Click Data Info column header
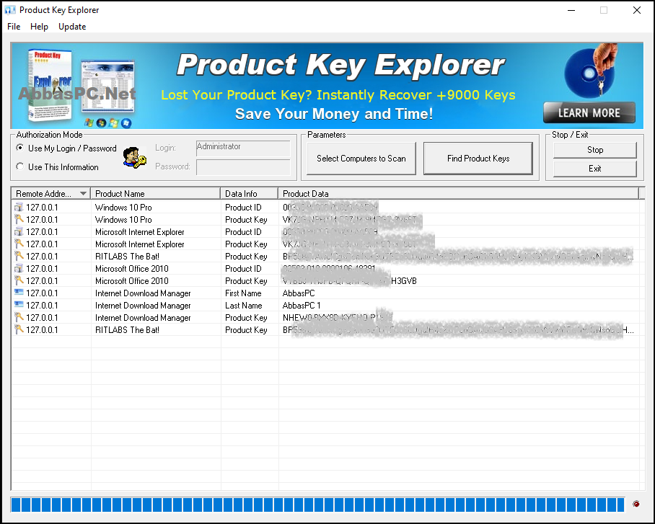This screenshot has width=655, height=524. pyautogui.click(x=250, y=194)
